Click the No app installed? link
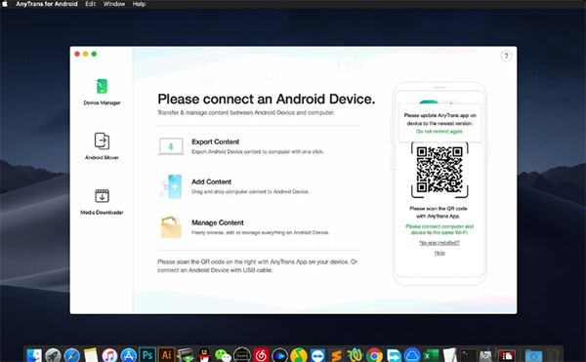Image resolution: width=586 pixels, height=362 pixels. (x=439, y=243)
